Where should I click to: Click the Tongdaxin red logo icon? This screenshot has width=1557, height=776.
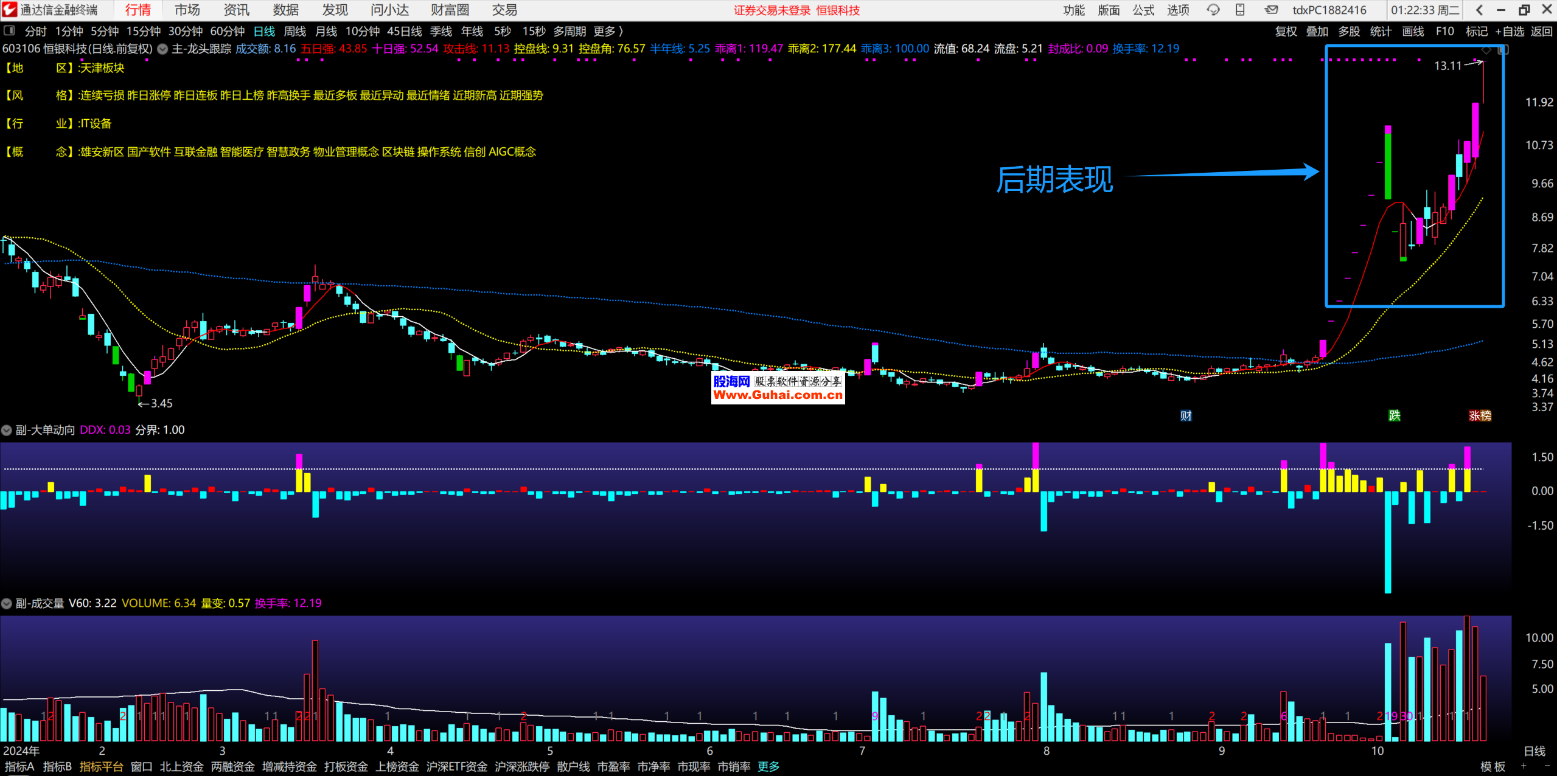coord(9,10)
